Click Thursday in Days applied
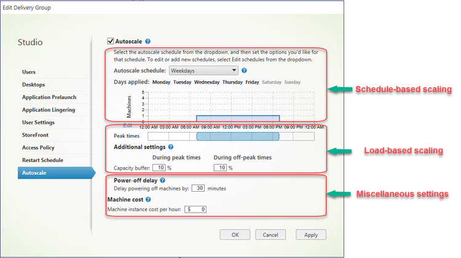Screen dimensions: 461x258 (x=232, y=82)
